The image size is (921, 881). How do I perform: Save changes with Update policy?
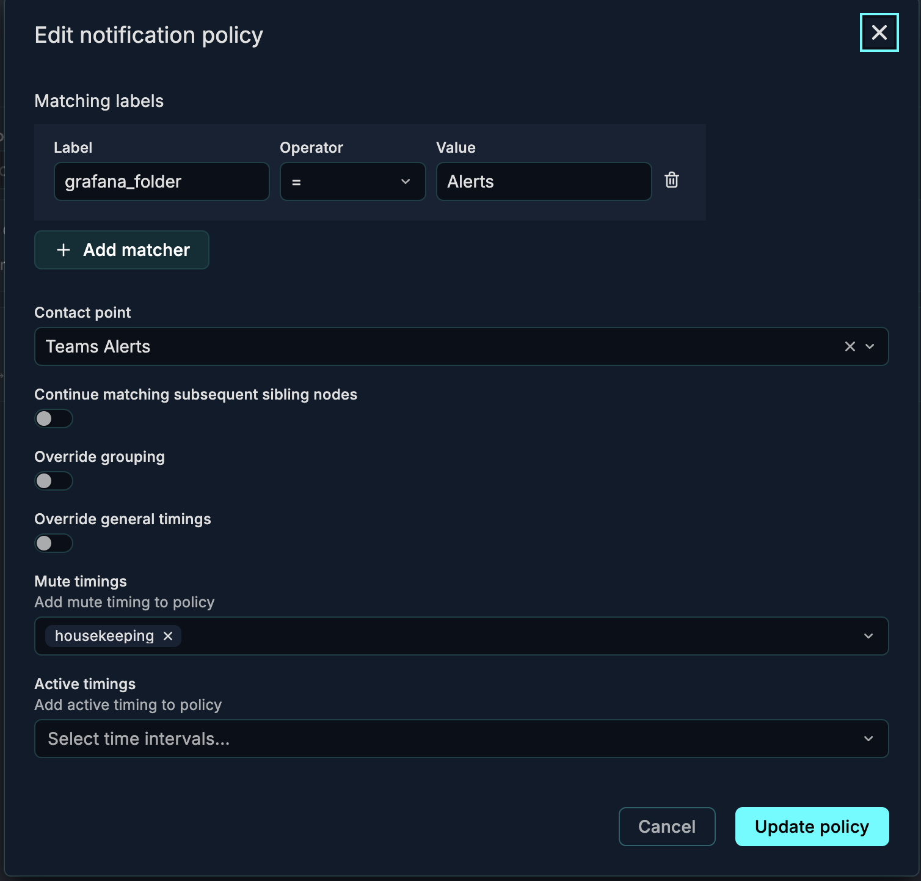pos(812,827)
